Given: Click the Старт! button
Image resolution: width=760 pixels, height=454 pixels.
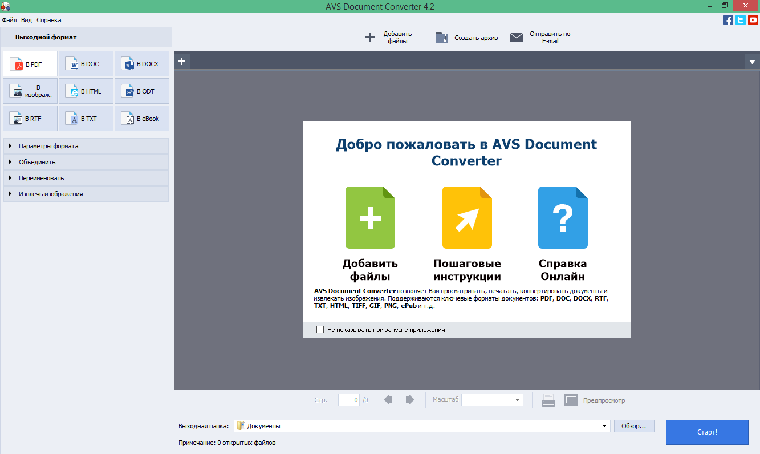Looking at the screenshot, I should click(707, 432).
